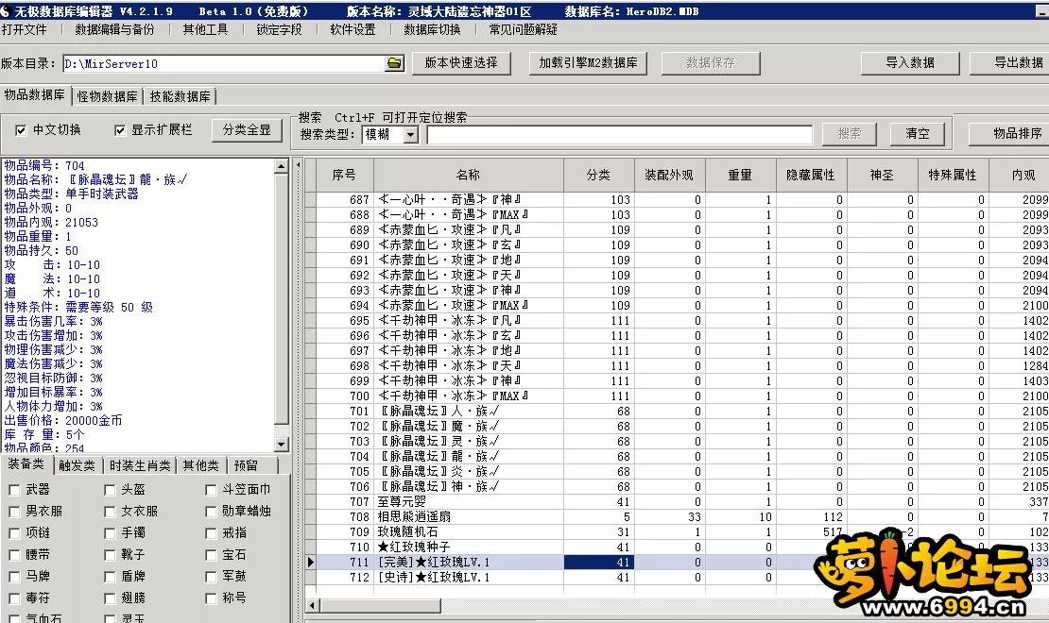Select row 710 ★红玫瑰种子
1049x623 pixels.
tap(677, 547)
